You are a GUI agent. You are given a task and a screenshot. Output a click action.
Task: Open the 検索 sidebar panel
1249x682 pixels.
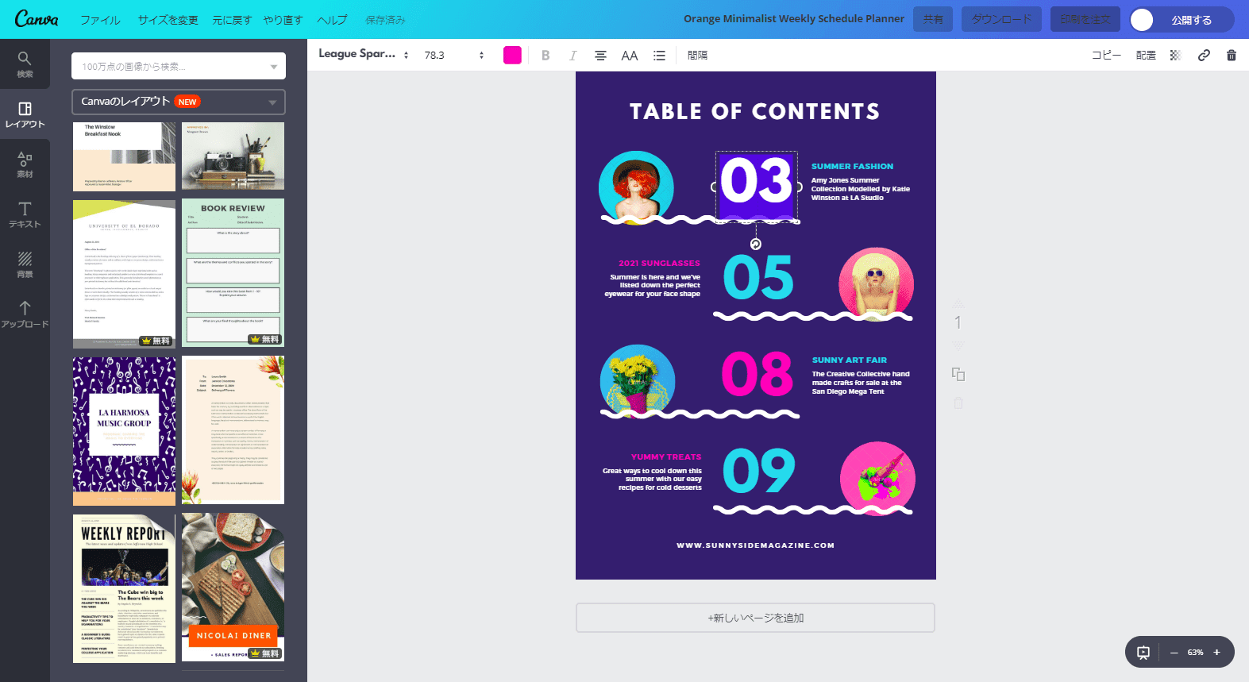click(x=25, y=64)
